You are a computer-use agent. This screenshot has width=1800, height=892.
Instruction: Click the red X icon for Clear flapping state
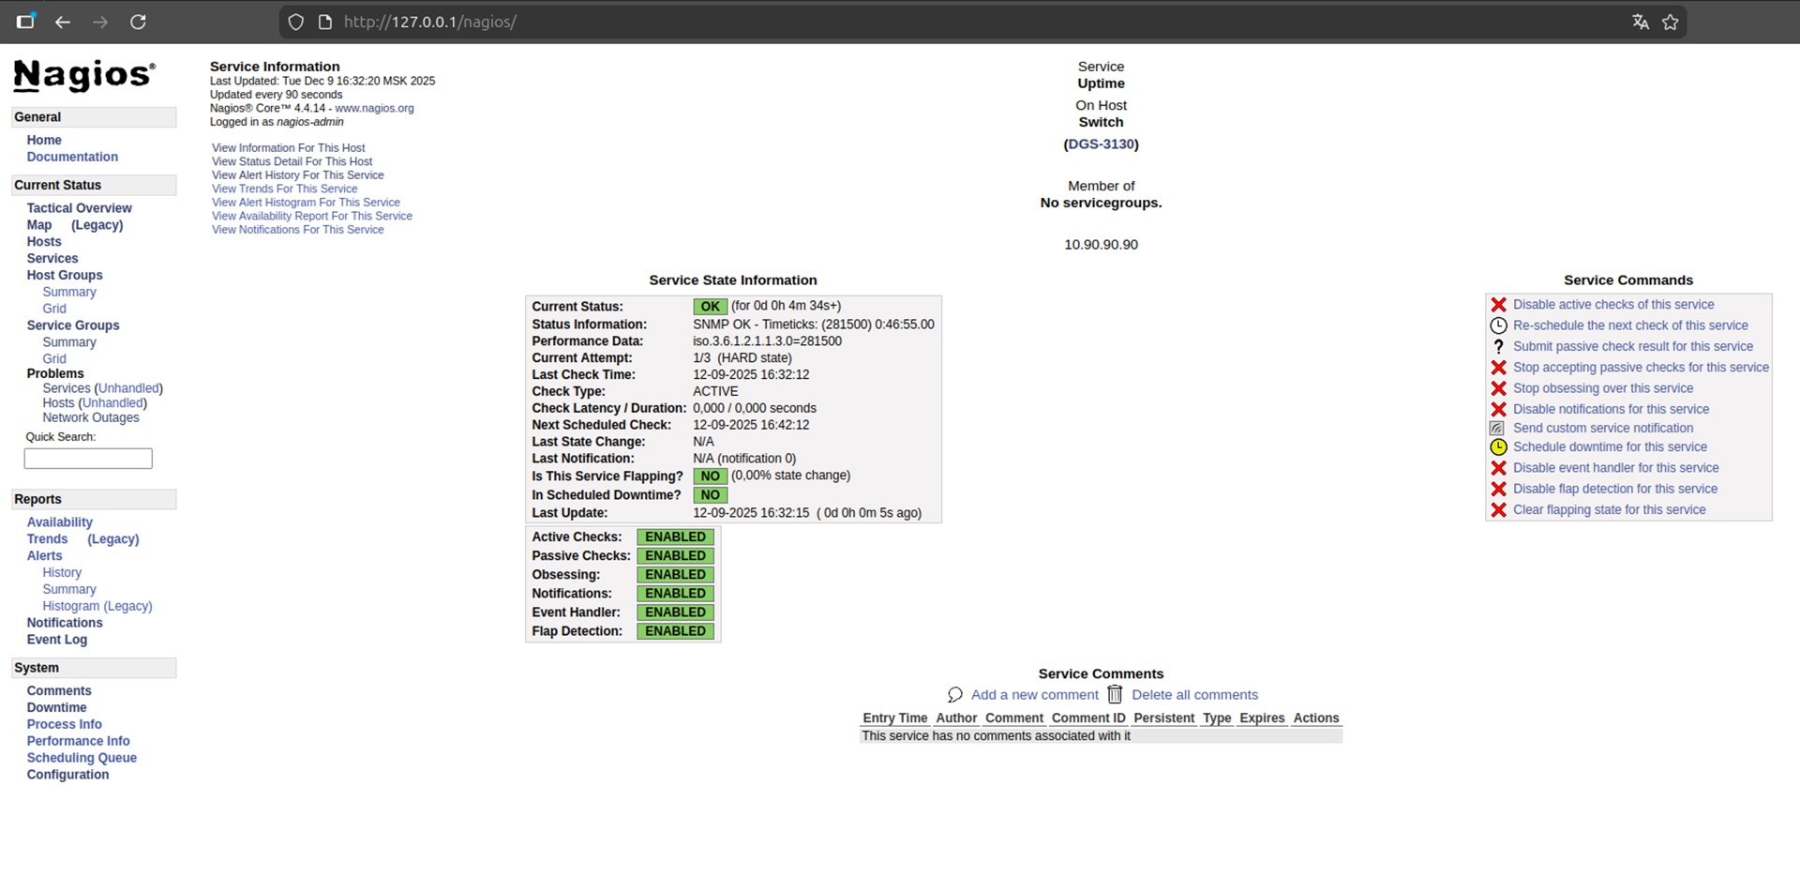pyautogui.click(x=1498, y=510)
